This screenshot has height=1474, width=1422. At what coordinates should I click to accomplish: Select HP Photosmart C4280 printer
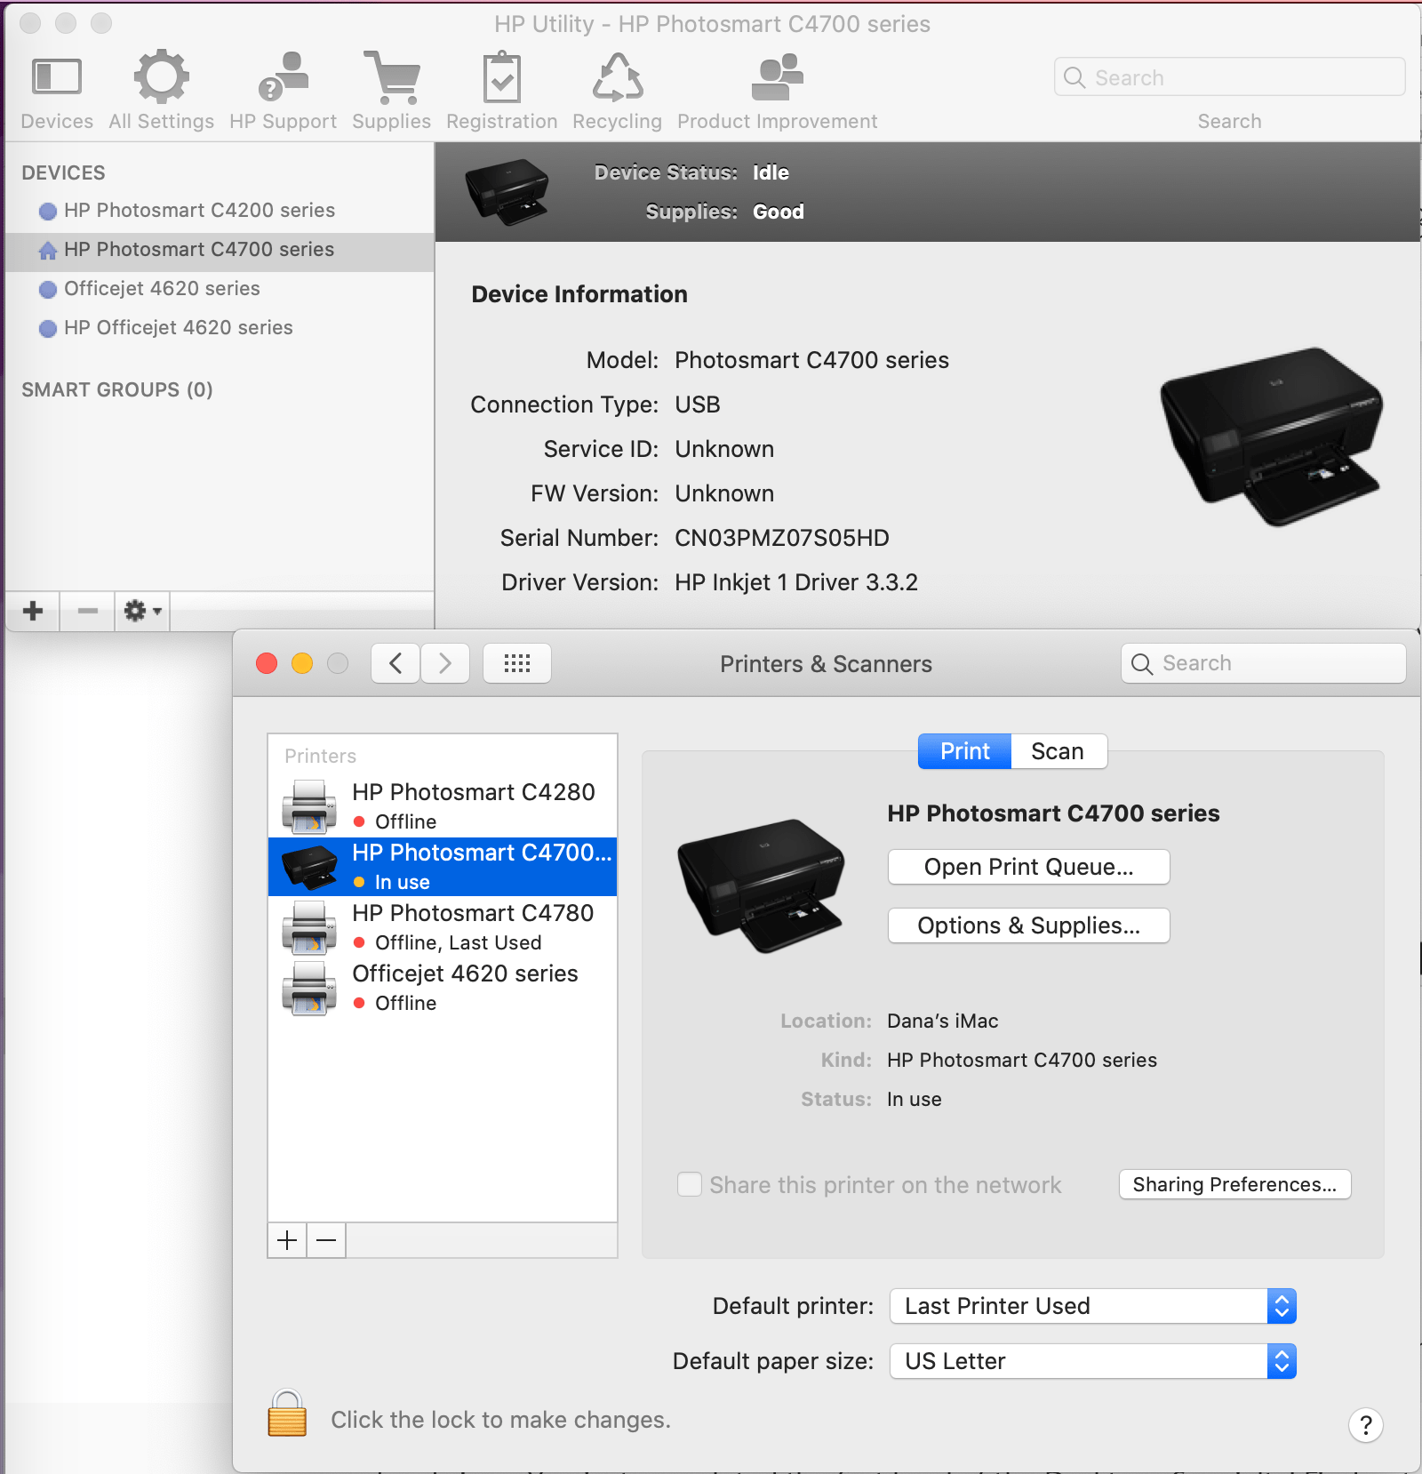pyautogui.click(x=443, y=806)
